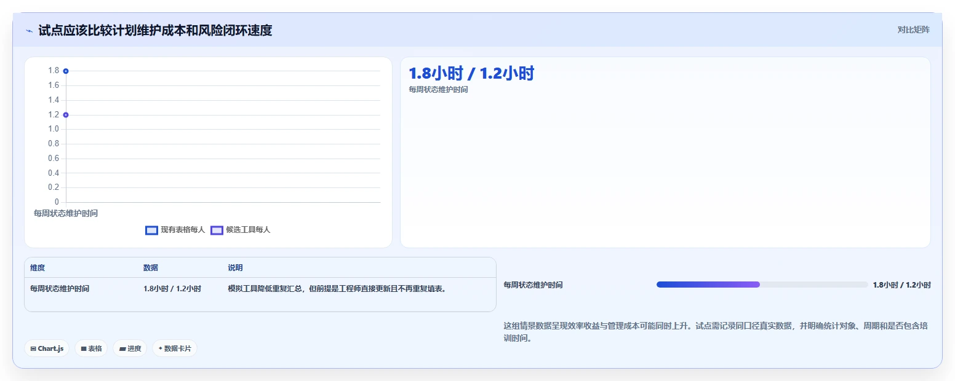Click table cell 1.8小时 / 1.2小时
The image size is (955, 381).
(172, 288)
